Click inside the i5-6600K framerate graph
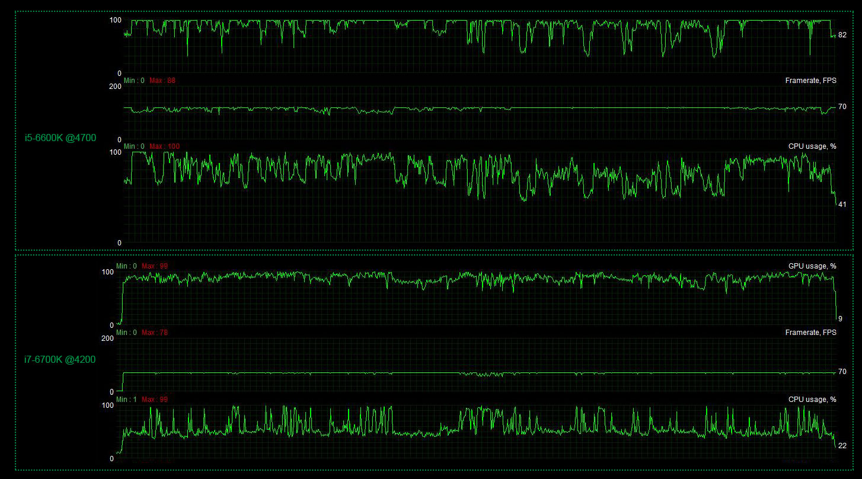Screen dimensions: 862x479 coord(479,113)
